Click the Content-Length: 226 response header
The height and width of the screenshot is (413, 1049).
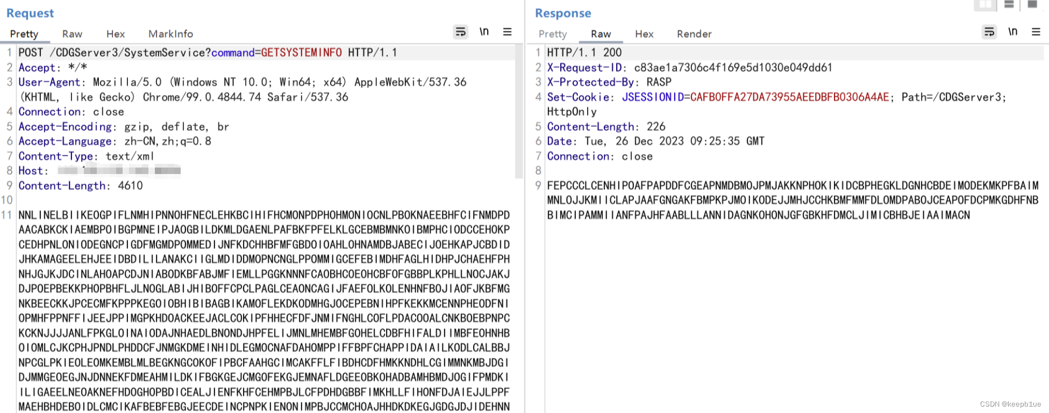point(606,127)
